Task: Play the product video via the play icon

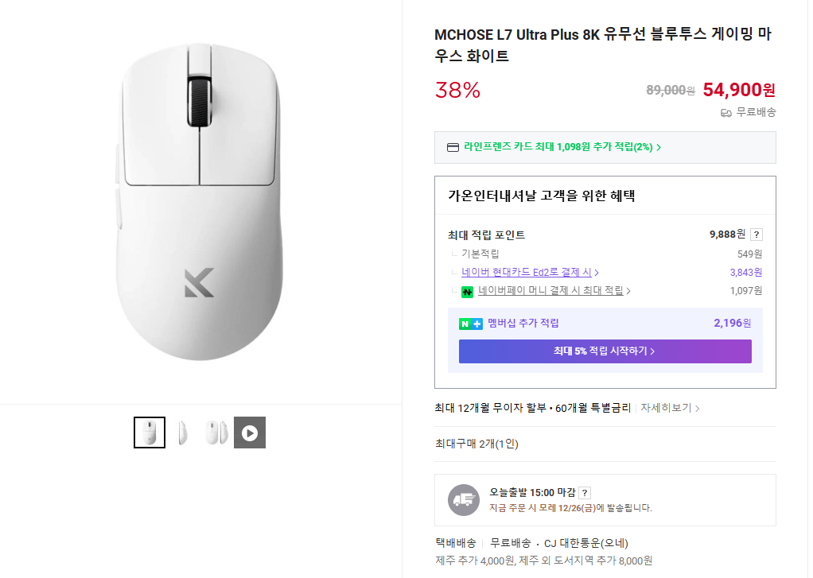Action: [x=250, y=432]
